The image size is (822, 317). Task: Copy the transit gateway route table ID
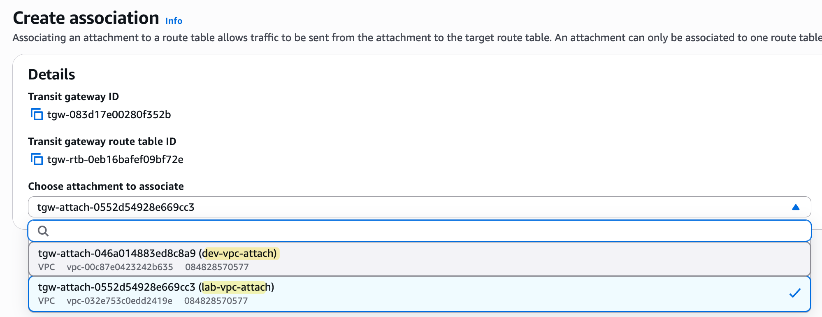pos(37,159)
